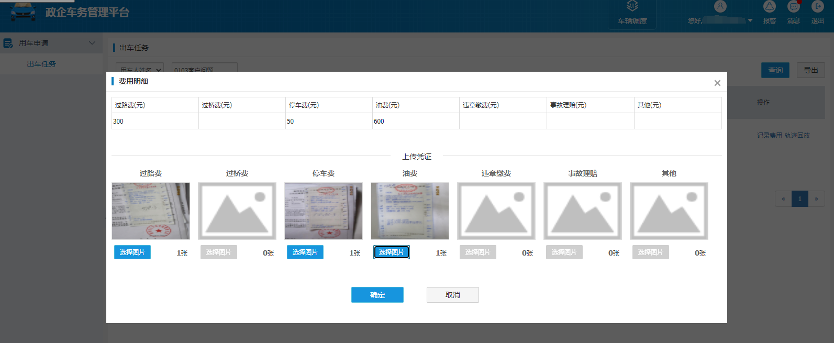The image size is (834, 343).
Task: Go to next page in pagination
Action: [x=816, y=199]
